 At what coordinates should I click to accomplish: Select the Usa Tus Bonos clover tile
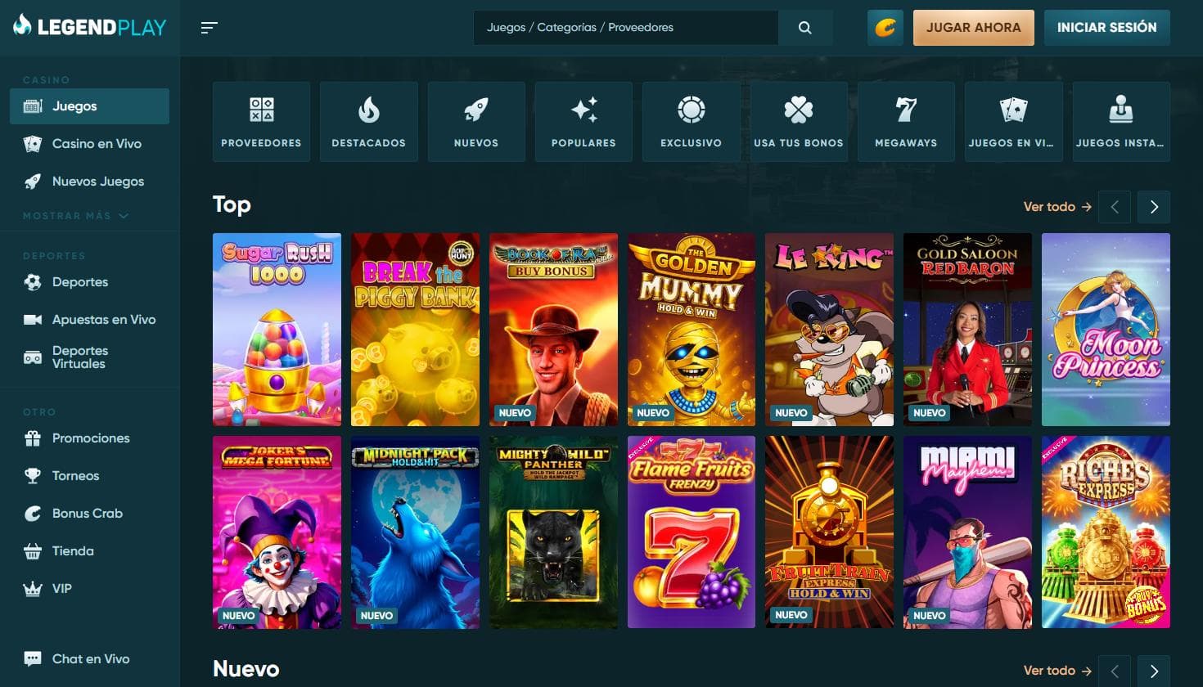point(799,121)
